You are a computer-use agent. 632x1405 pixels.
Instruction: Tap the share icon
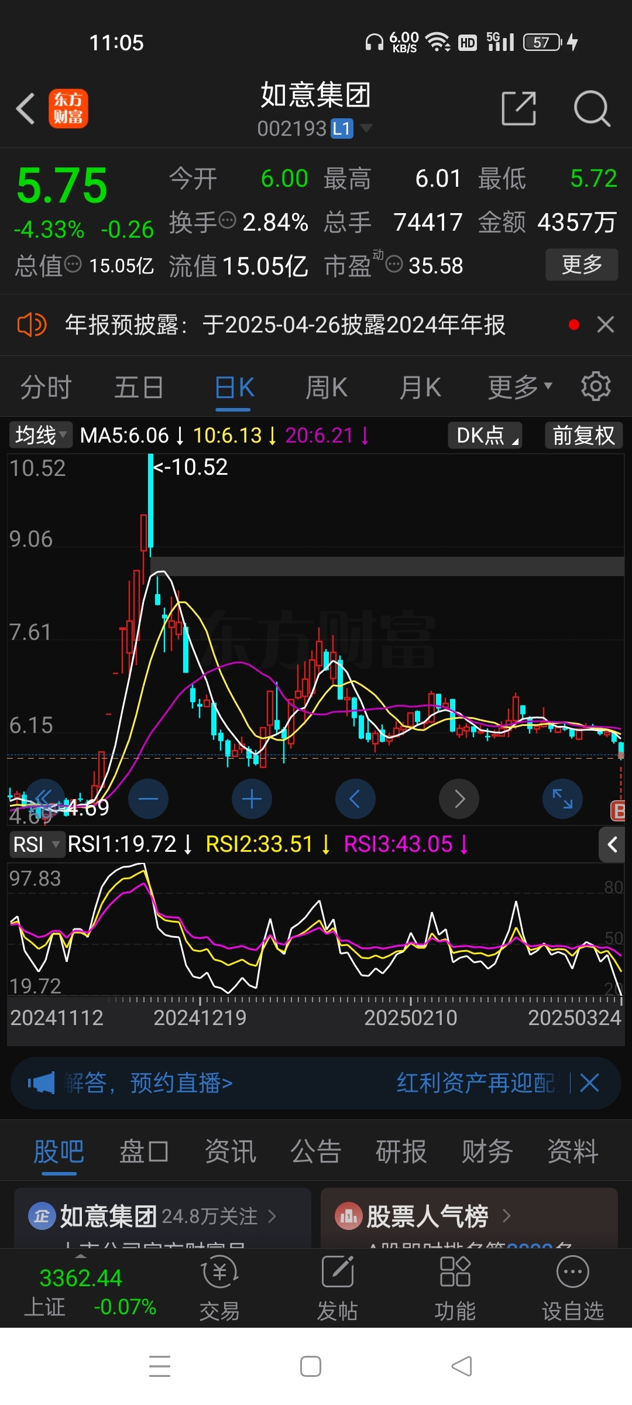(x=519, y=108)
